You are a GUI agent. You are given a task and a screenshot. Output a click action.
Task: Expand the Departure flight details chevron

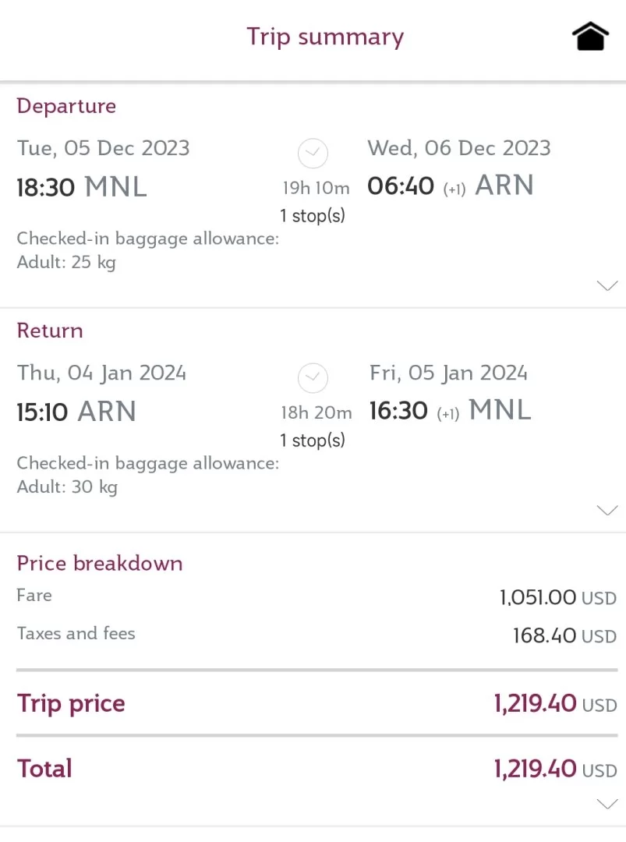pos(607,285)
